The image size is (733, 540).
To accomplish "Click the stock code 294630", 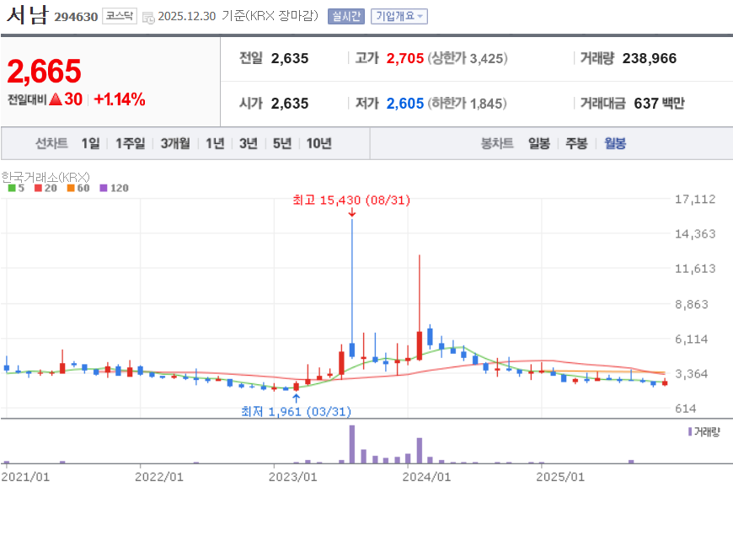I will pyautogui.click(x=76, y=17).
